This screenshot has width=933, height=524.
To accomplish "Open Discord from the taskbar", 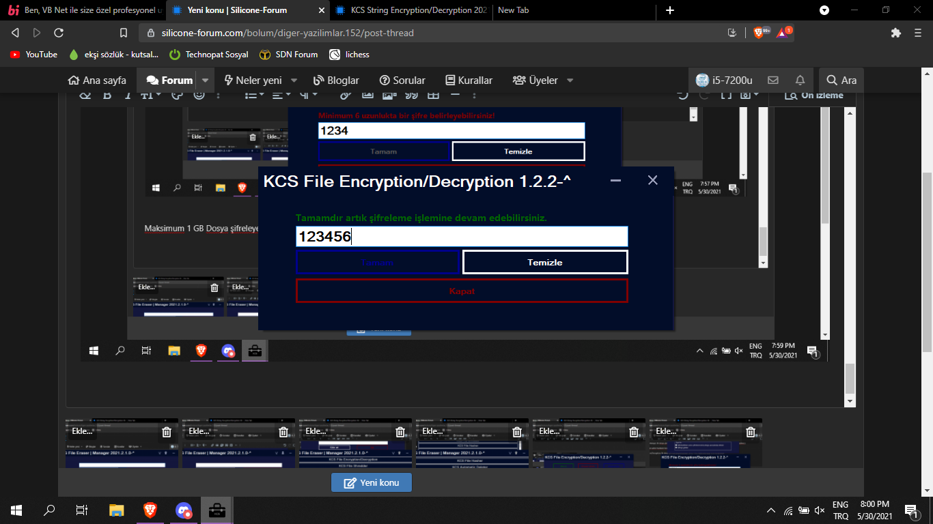I will pos(184,510).
